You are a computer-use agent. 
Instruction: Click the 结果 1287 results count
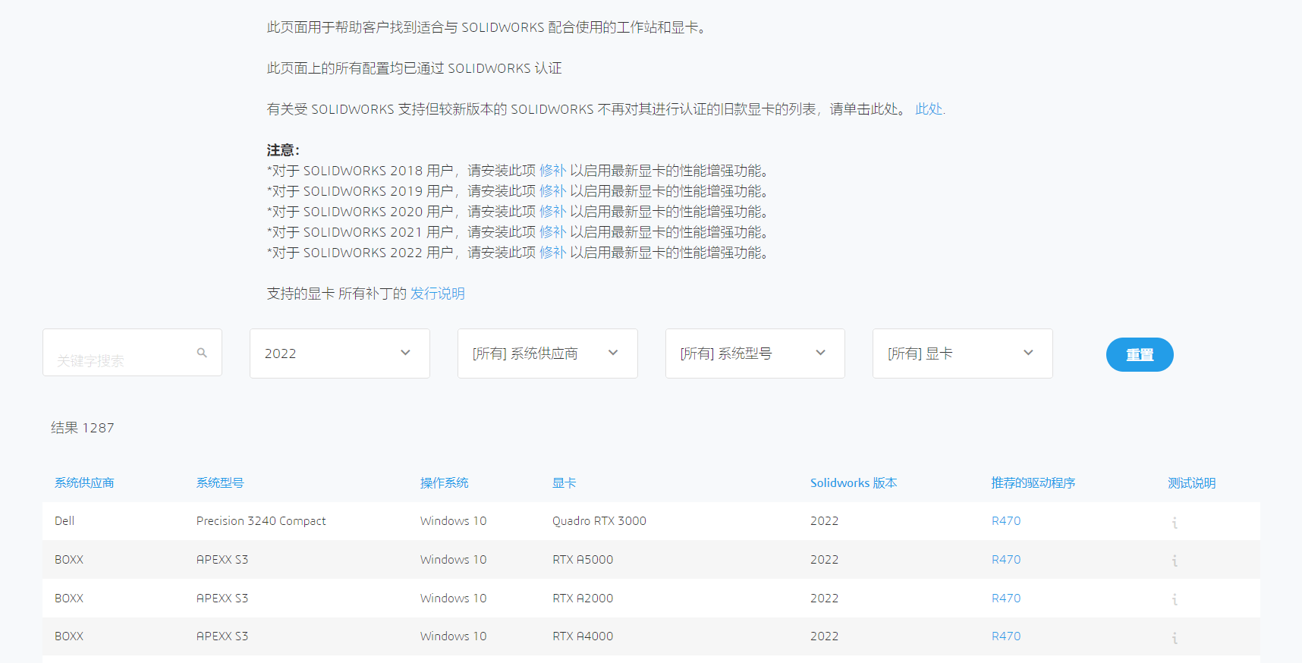click(83, 428)
